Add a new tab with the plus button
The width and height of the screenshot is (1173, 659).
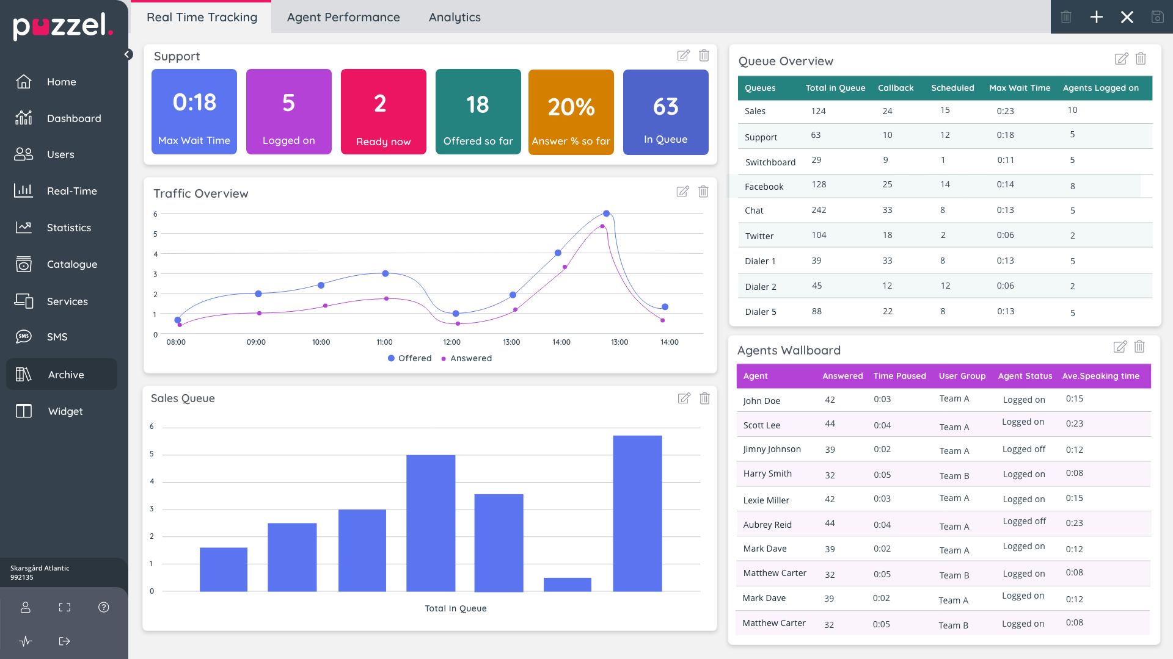pyautogui.click(x=1097, y=16)
